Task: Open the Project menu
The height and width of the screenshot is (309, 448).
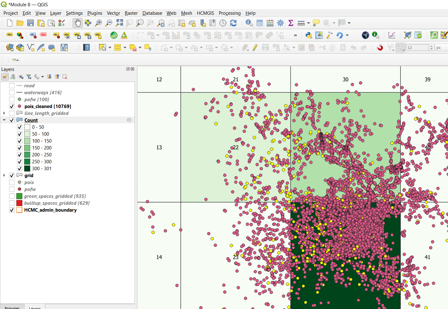Action: pos(11,13)
